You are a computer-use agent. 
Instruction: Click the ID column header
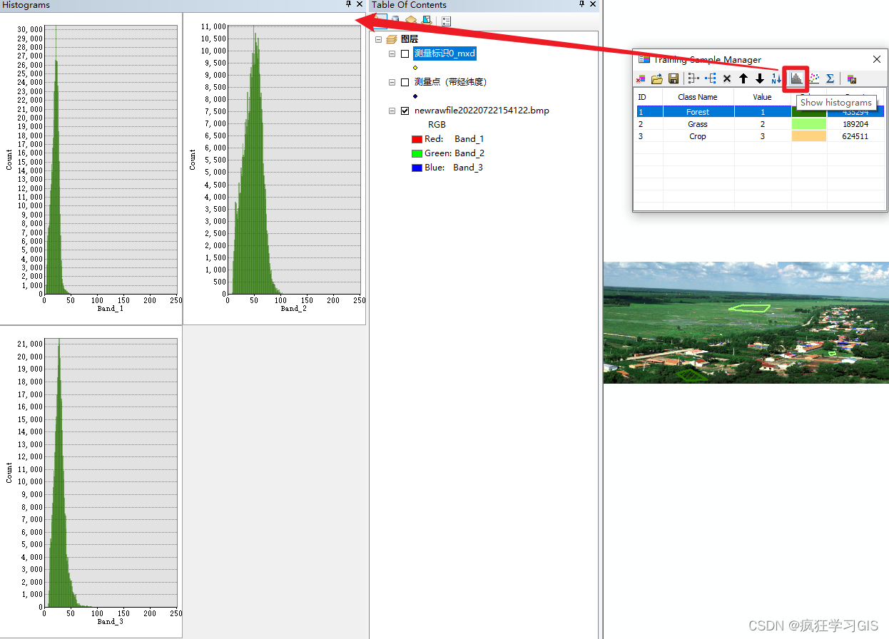(x=649, y=97)
